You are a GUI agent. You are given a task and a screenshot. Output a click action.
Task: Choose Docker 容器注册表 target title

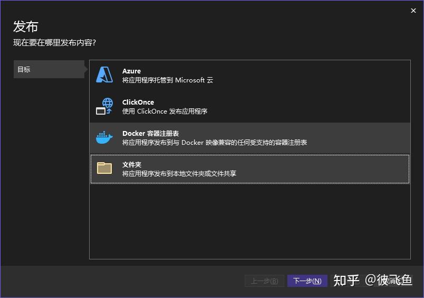[x=150, y=134]
